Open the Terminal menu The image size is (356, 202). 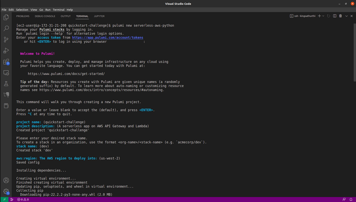[59, 10]
